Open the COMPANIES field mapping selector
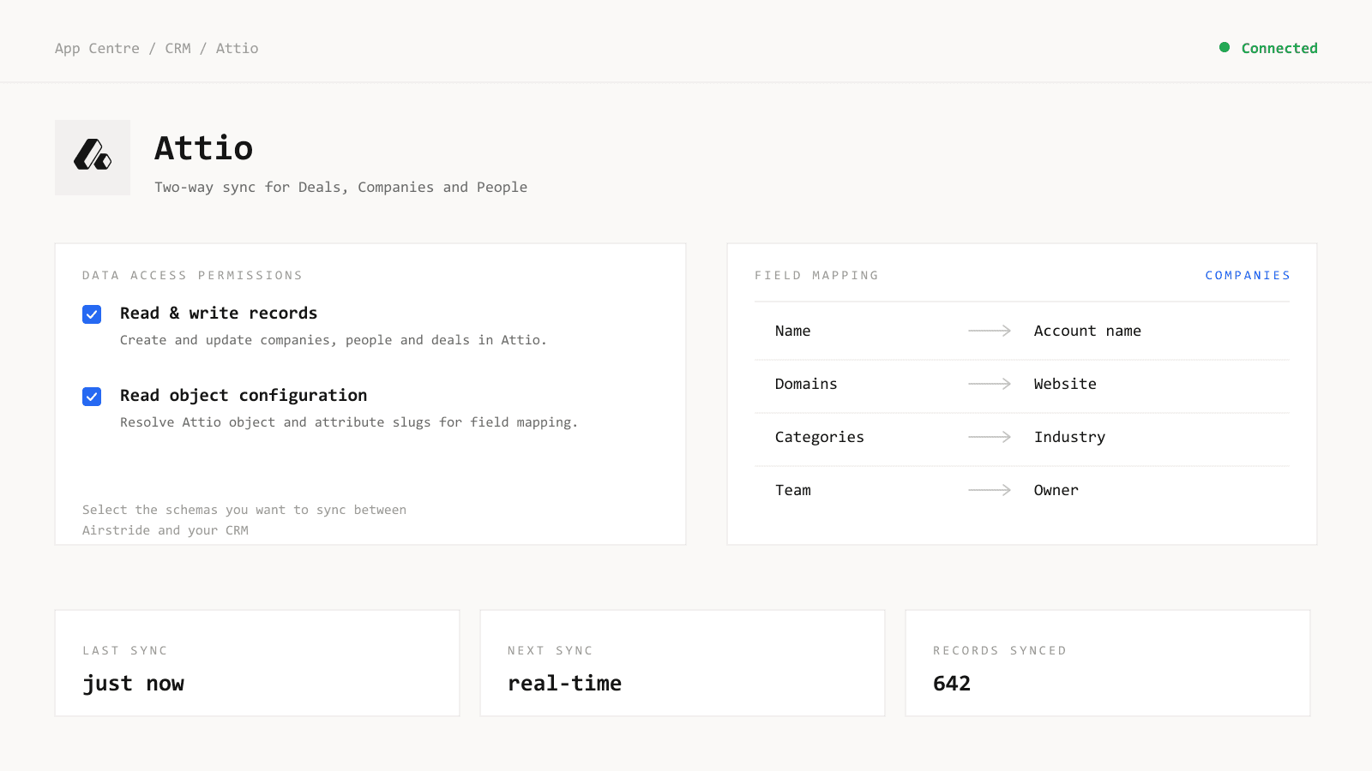Image resolution: width=1372 pixels, height=771 pixels. pos(1248,275)
